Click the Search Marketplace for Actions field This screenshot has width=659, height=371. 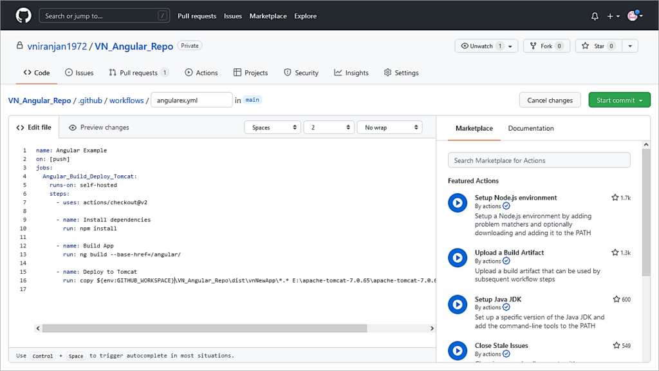[539, 160]
